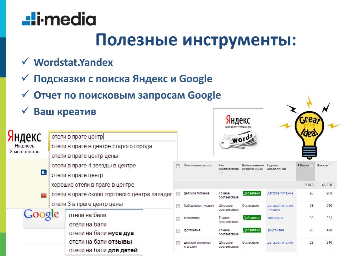Click help icon next to Клики
The width and height of the screenshot is (341, 256).
pyautogui.click(x=312, y=165)
